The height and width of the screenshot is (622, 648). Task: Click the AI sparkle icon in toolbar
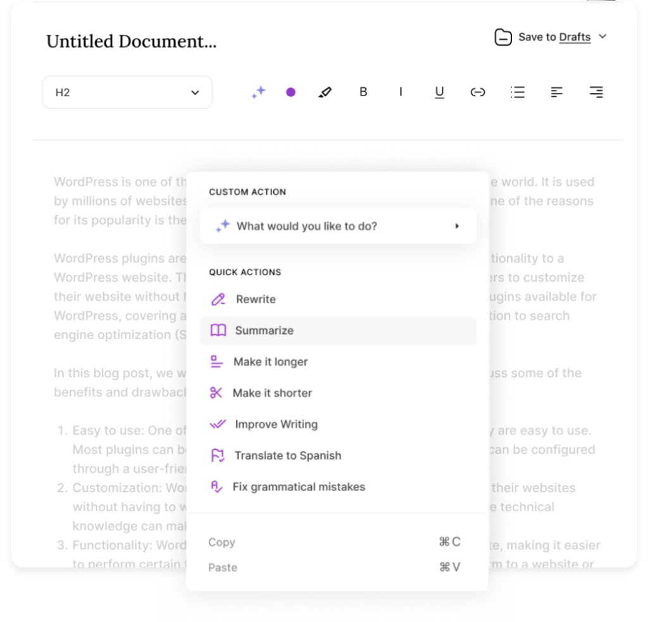click(259, 92)
